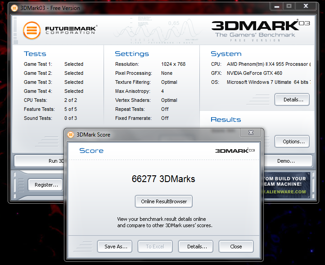This screenshot has width=325, height=265.
Task: Click Game Test 4 Selected value
Action: coord(74,91)
